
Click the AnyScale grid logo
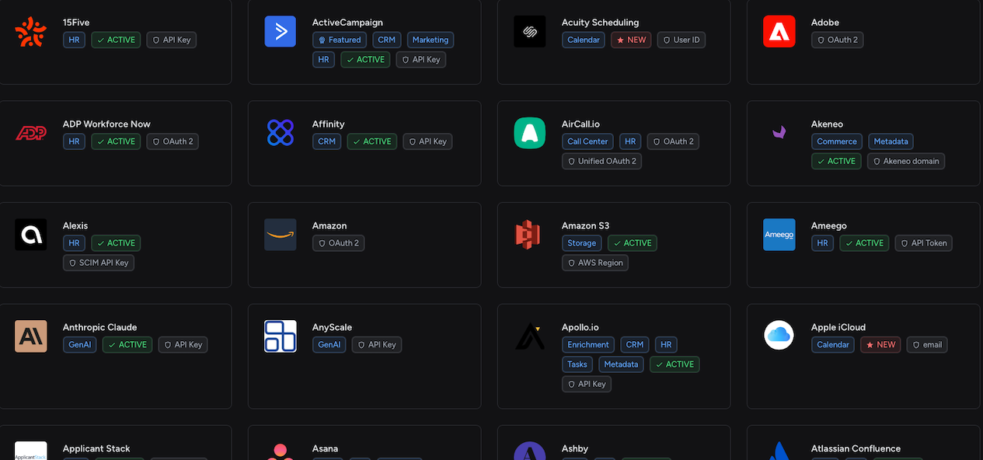pyautogui.click(x=280, y=336)
